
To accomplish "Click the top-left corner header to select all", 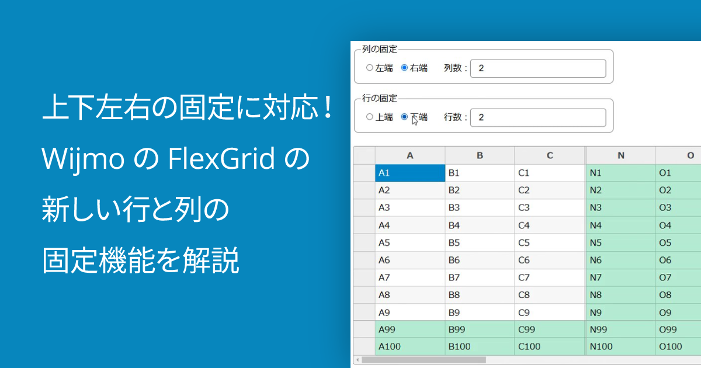I will [x=363, y=155].
